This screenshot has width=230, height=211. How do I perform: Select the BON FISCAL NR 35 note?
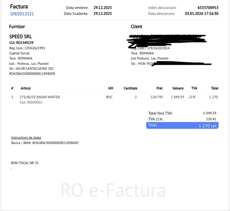coord(25,163)
